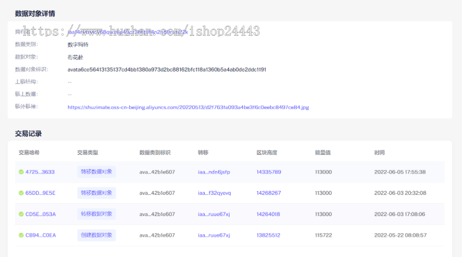Click the 数据对象详情 section heading

click(x=35, y=13)
